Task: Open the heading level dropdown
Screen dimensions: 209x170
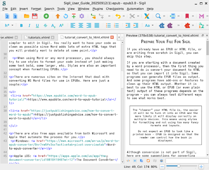Action: coord(9,25)
